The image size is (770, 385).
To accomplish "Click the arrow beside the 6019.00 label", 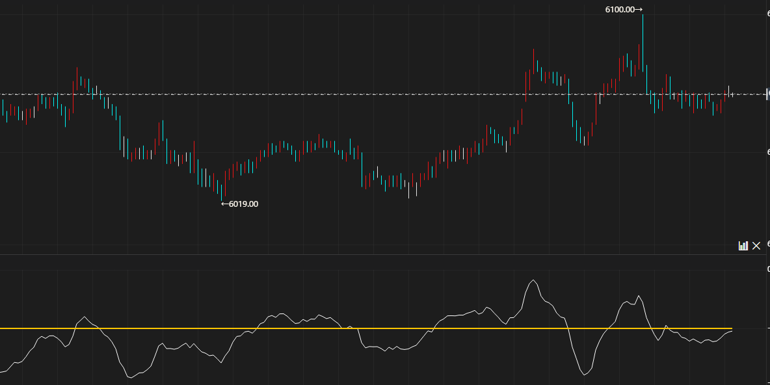I will click(224, 204).
